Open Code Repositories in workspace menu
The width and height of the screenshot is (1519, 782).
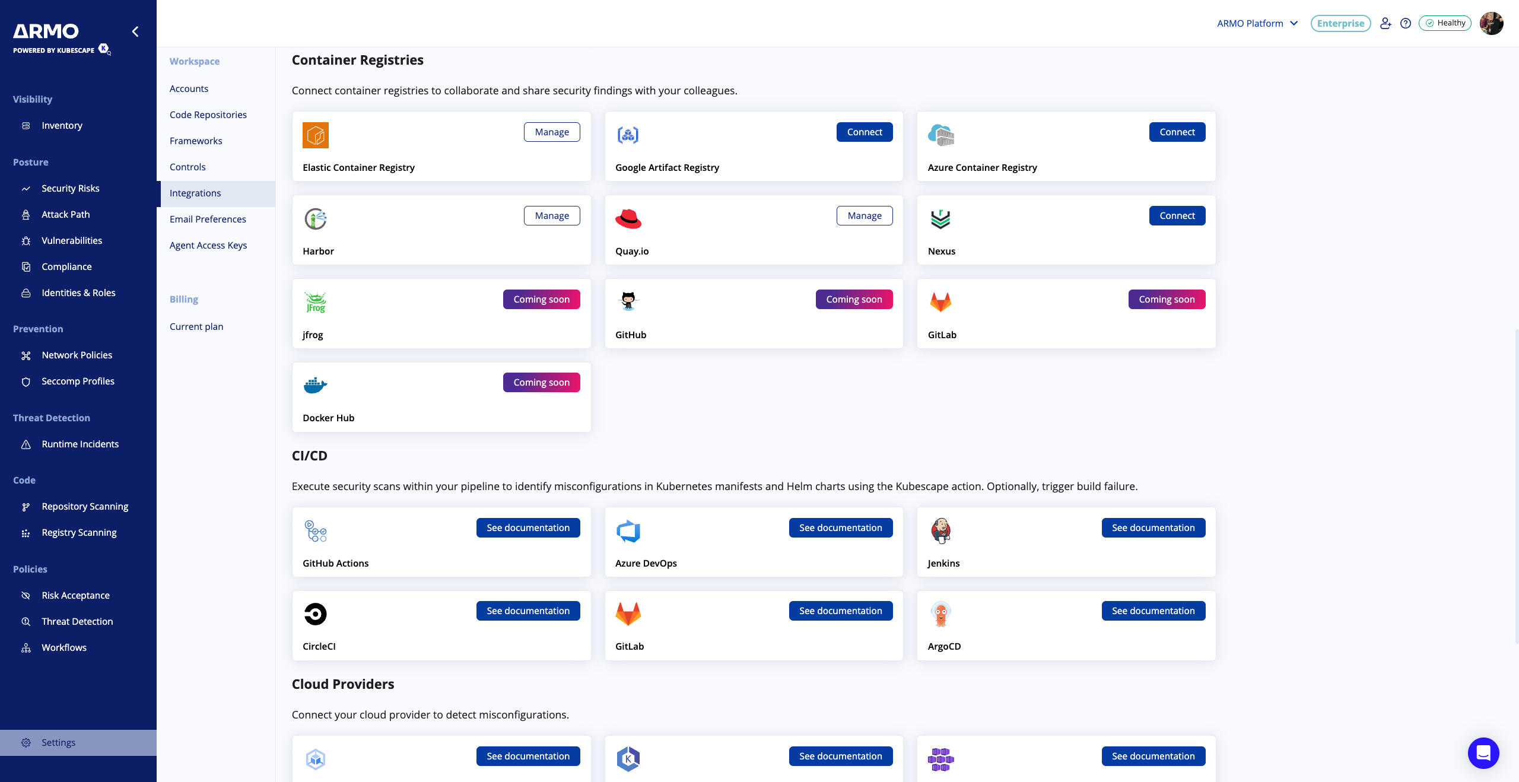coord(208,115)
